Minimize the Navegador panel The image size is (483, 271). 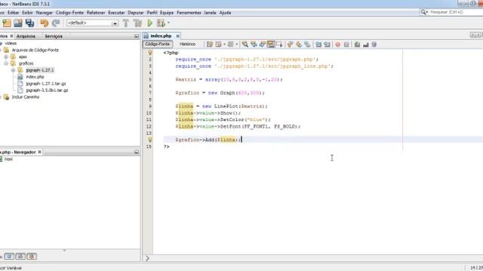(x=137, y=152)
